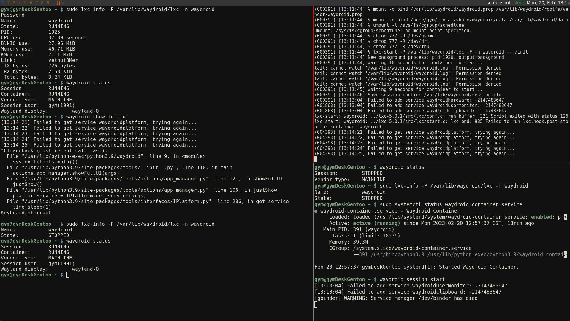Image resolution: width=570 pixels, height=321 pixels.
Task: Switch to workspace tag 8
Action: coord(42,3)
